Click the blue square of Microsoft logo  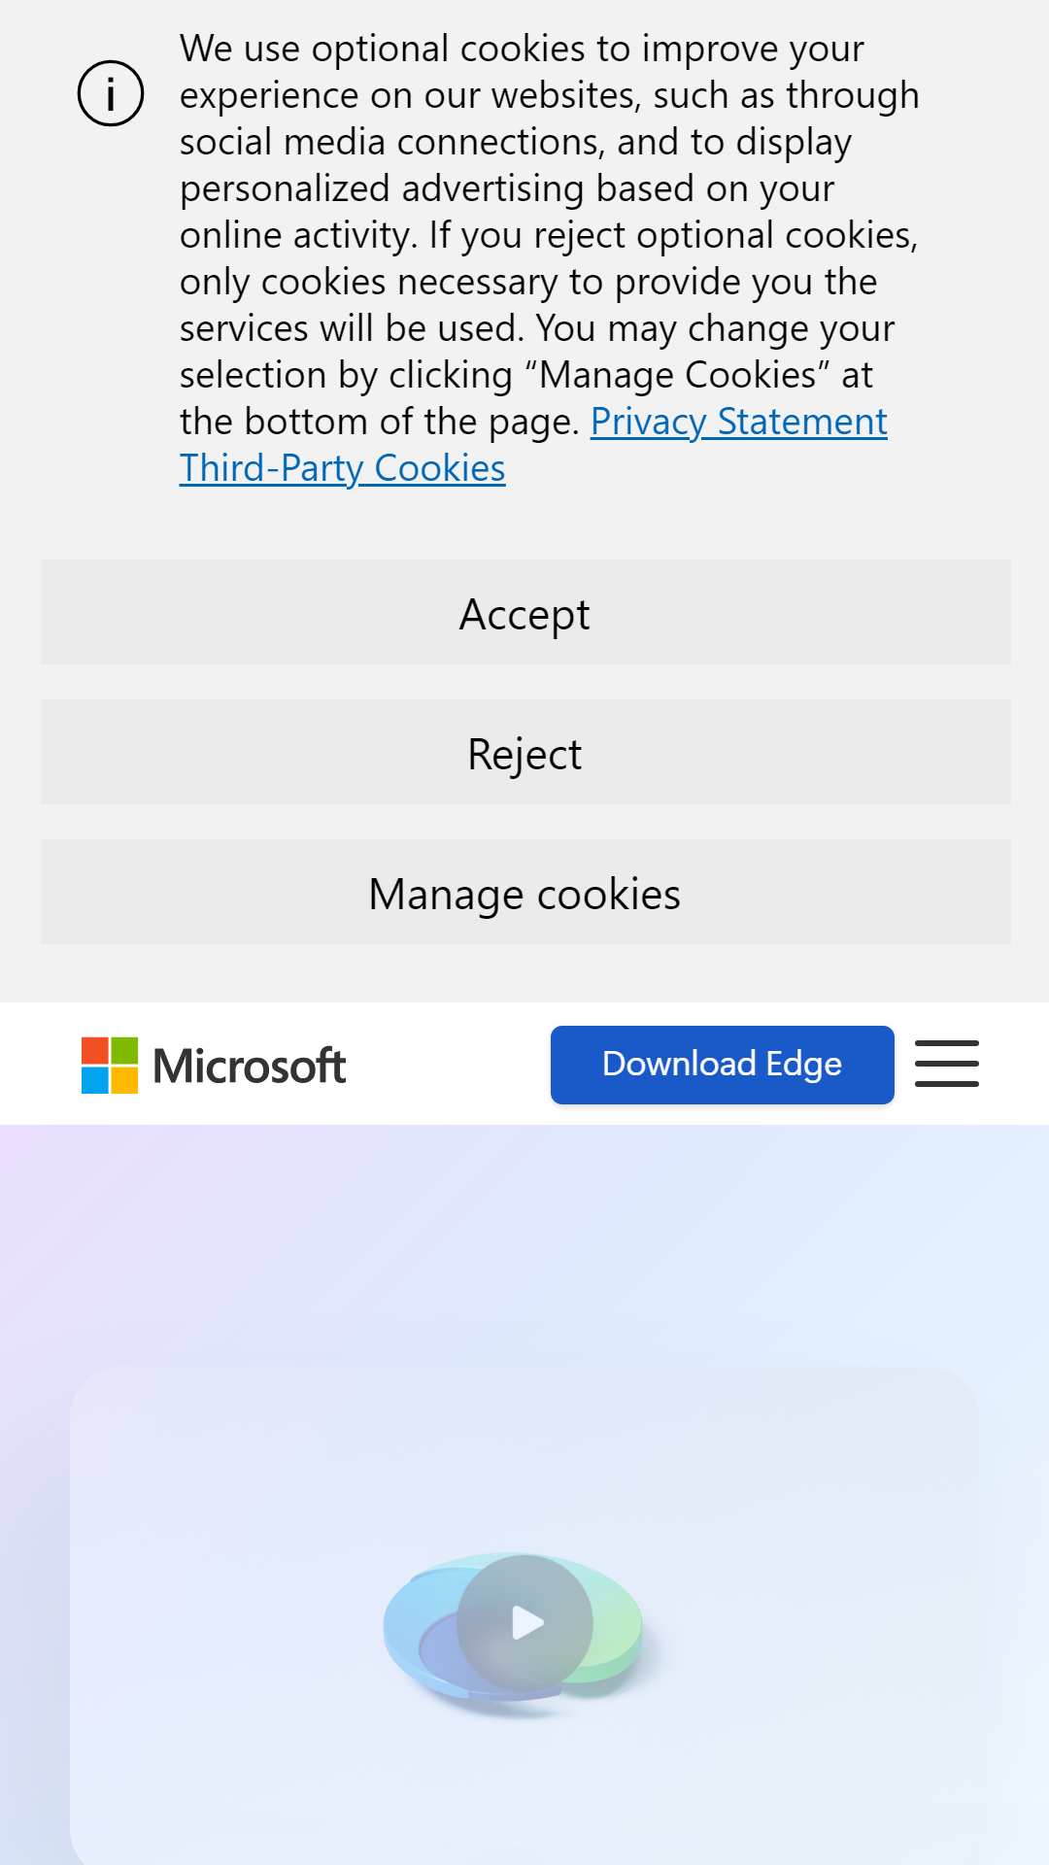coord(95,1080)
